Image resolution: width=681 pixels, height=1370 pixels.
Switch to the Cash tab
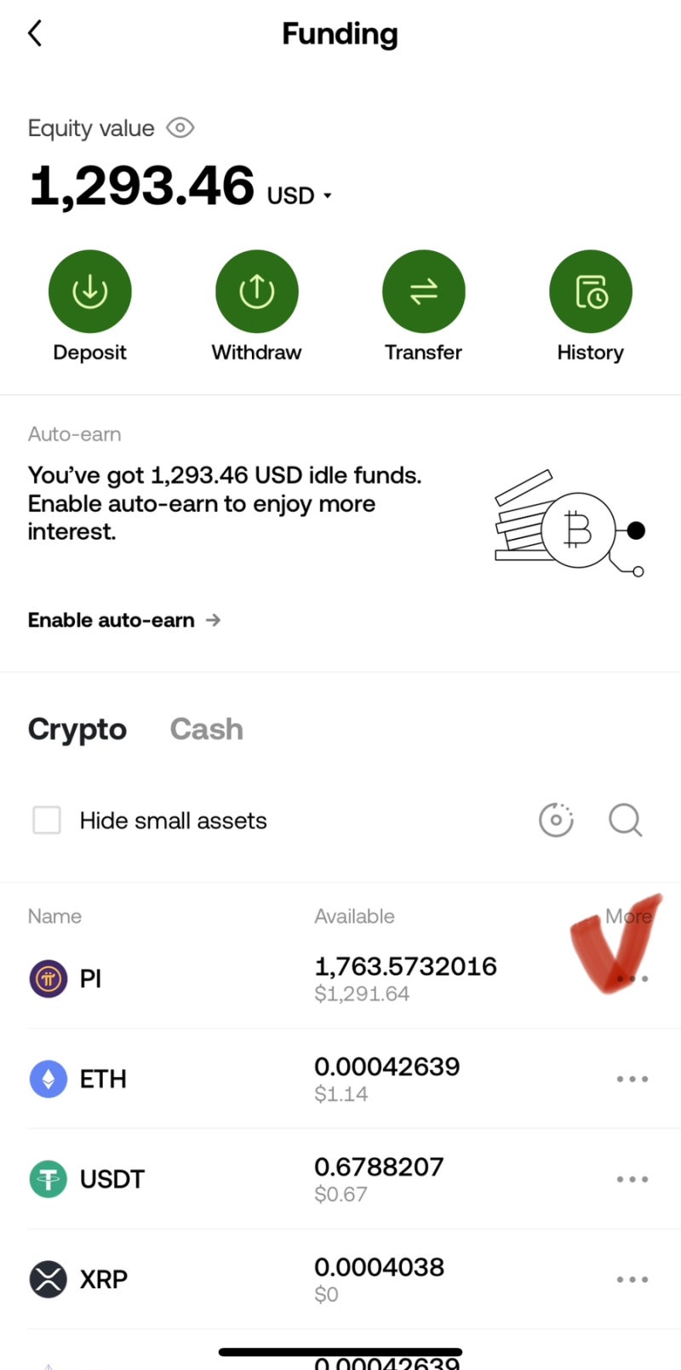206,729
